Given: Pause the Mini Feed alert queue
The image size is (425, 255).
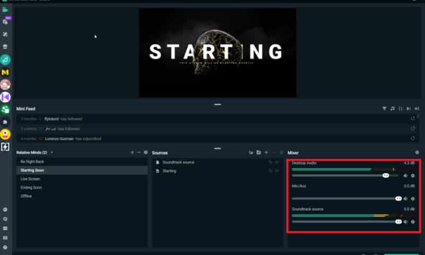Looking at the screenshot, I should click(401, 109).
